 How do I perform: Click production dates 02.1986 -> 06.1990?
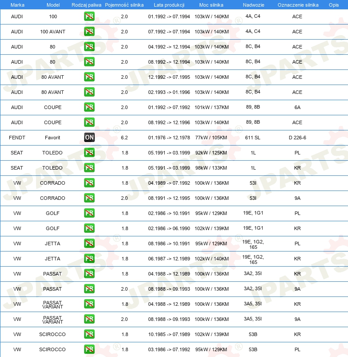pos(169,228)
